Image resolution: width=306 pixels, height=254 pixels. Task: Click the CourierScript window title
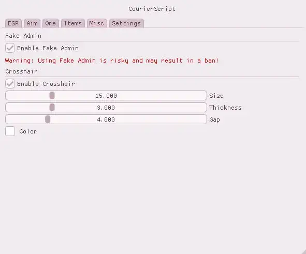(x=152, y=9)
